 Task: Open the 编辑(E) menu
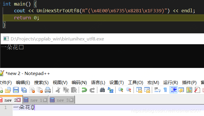point(23,83)
